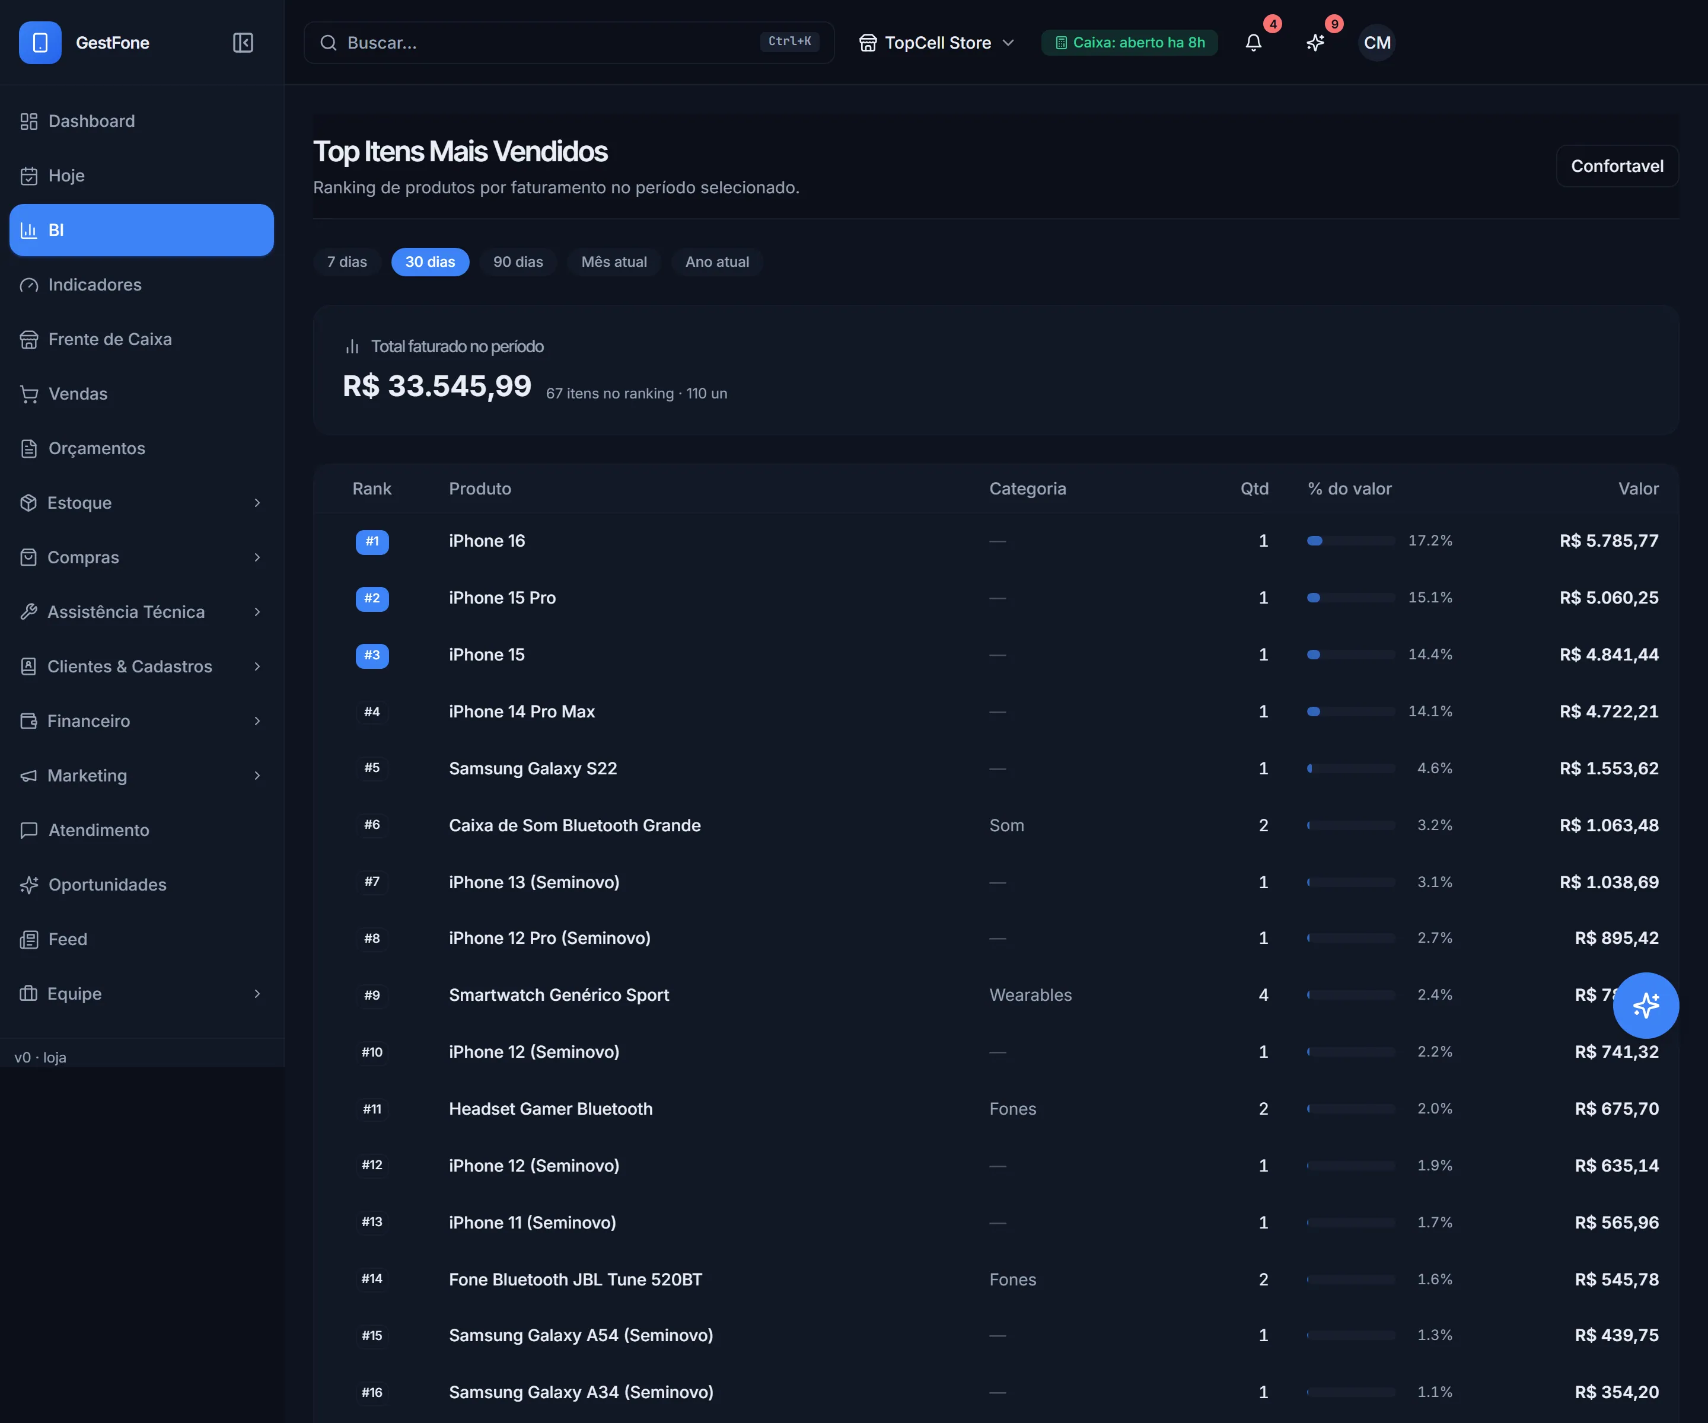Go to Atendimento
Screen dimensions: 1708x1423
(x=142, y=829)
